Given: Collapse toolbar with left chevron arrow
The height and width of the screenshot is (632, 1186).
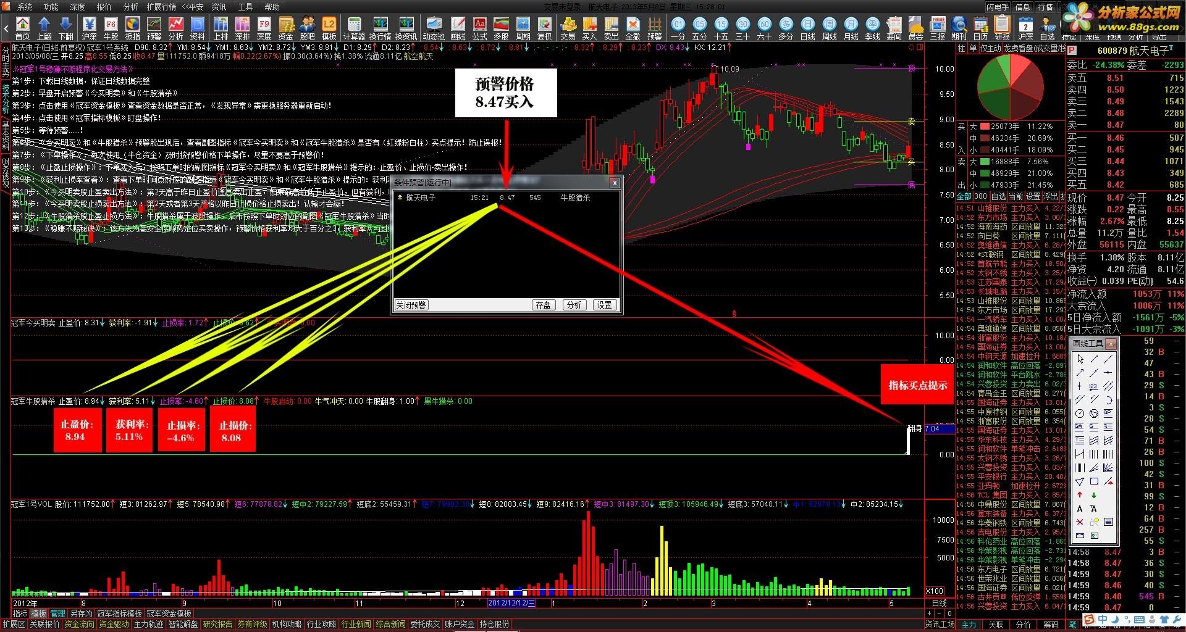Looking at the screenshot, I should tap(6, 28).
